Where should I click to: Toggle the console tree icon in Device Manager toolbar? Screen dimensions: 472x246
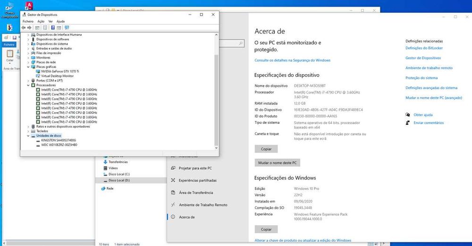pyautogui.click(x=37, y=28)
